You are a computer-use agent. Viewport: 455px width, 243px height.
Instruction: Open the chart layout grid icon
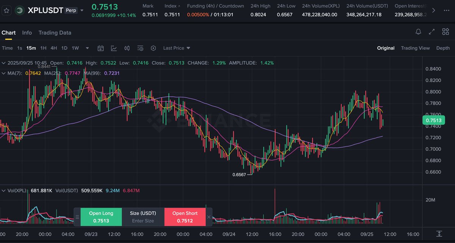click(446, 32)
